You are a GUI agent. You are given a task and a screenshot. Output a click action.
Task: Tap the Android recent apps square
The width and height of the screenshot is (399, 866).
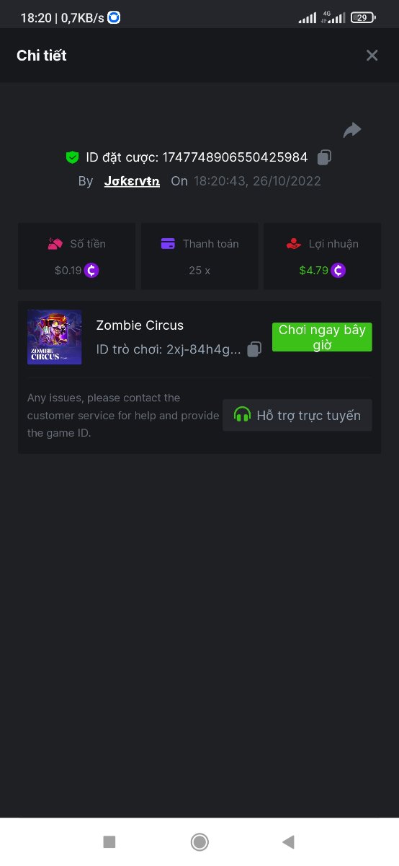pyautogui.click(x=109, y=841)
